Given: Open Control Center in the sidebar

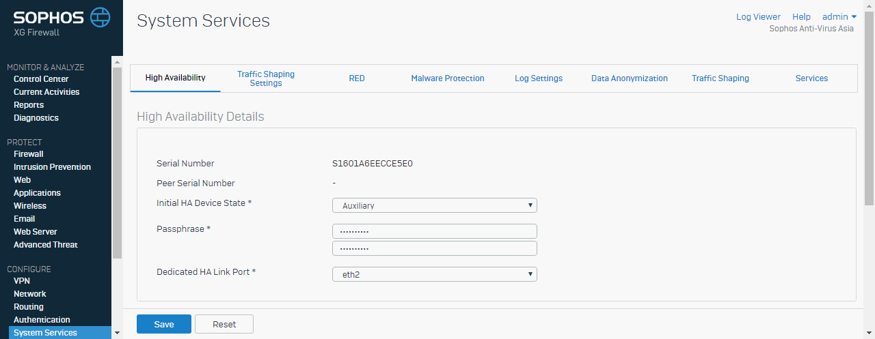Looking at the screenshot, I should (41, 79).
